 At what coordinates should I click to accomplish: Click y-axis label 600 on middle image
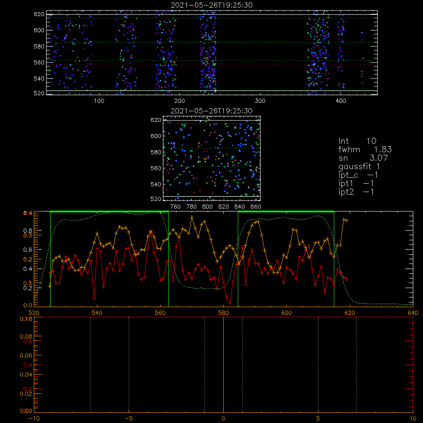point(156,136)
